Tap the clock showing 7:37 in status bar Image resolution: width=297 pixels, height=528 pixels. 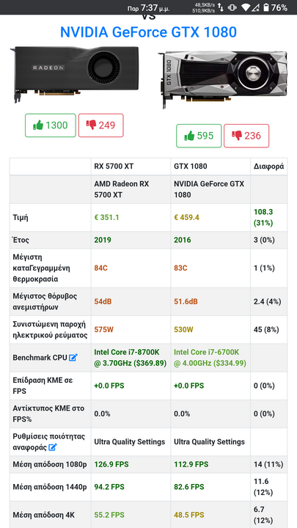[x=149, y=7]
